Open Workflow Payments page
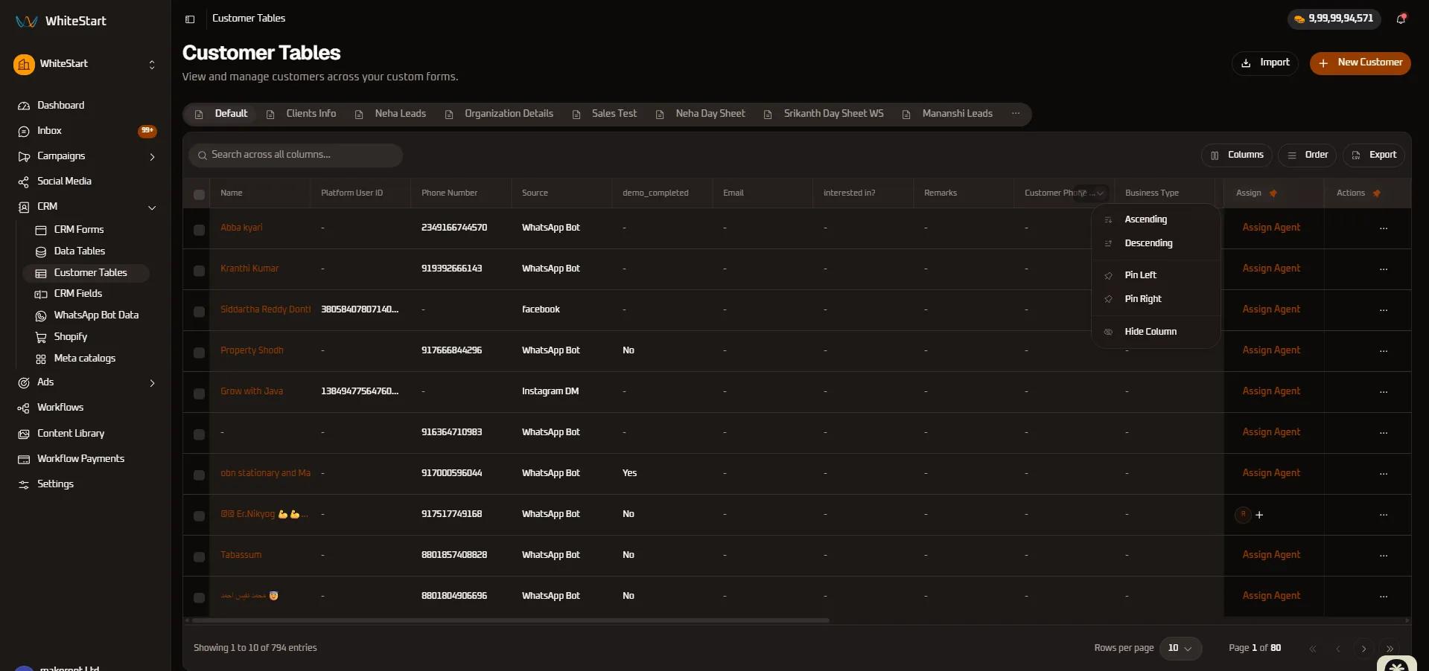Screen dimensions: 1429x671 coord(80,459)
